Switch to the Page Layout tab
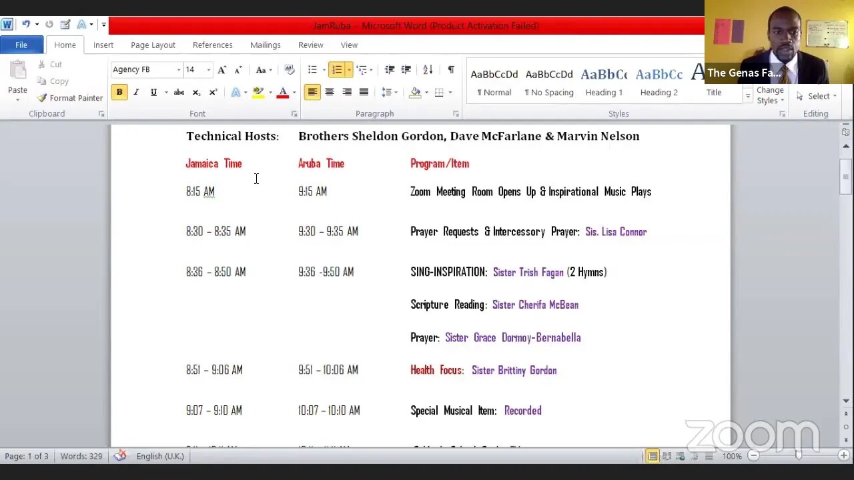The image size is (854, 480). point(153,45)
